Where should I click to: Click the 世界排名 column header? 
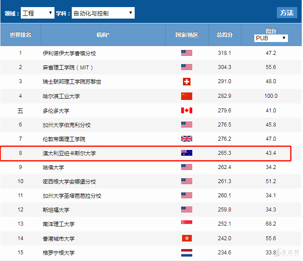(x=20, y=35)
